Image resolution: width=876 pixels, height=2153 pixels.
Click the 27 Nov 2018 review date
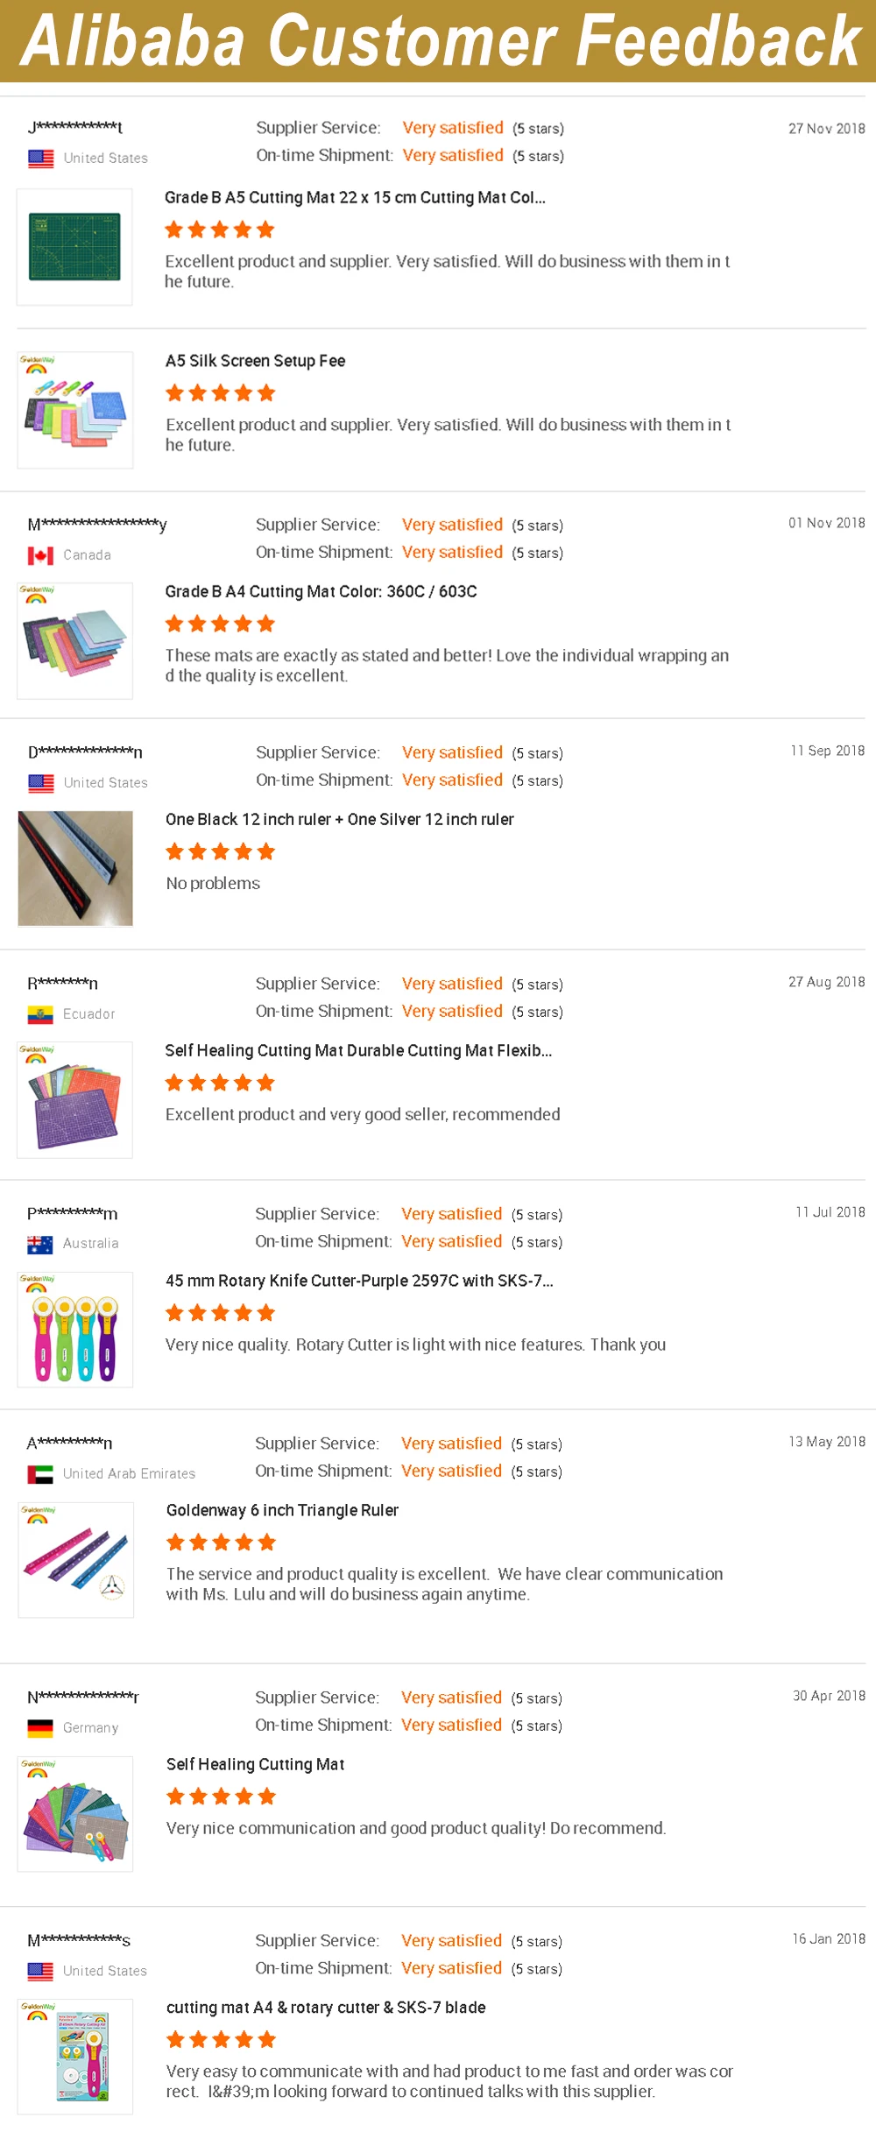tap(826, 129)
